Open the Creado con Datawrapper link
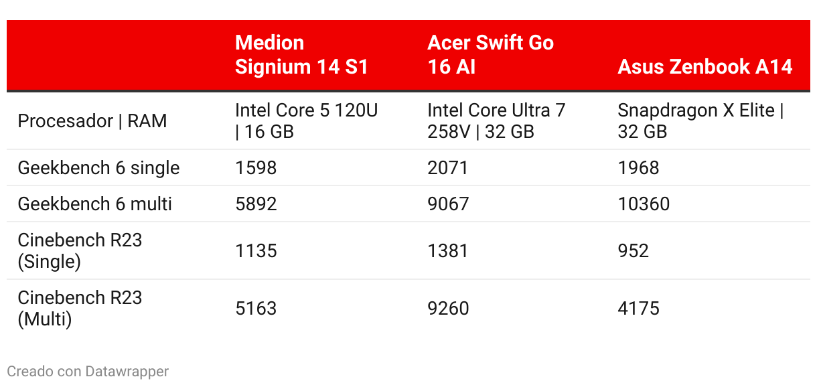This screenshot has width=817, height=387. click(x=88, y=371)
